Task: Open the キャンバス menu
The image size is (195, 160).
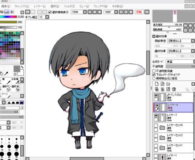Action: tap(22, 7)
